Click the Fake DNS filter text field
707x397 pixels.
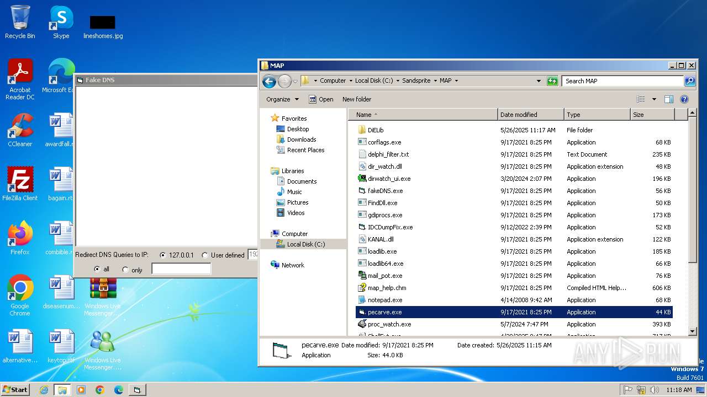(x=181, y=269)
